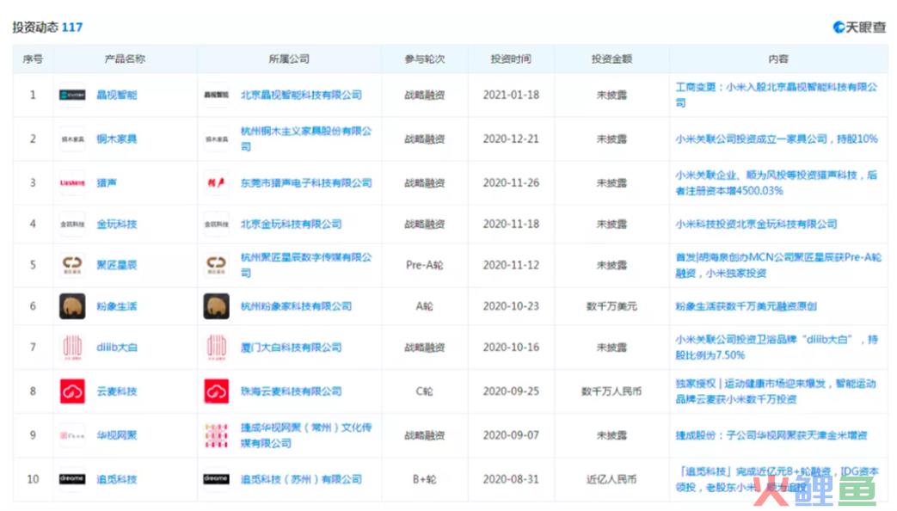Click the 晶视智能 product logo icon
Screen dimensions: 897x511
tap(72, 95)
